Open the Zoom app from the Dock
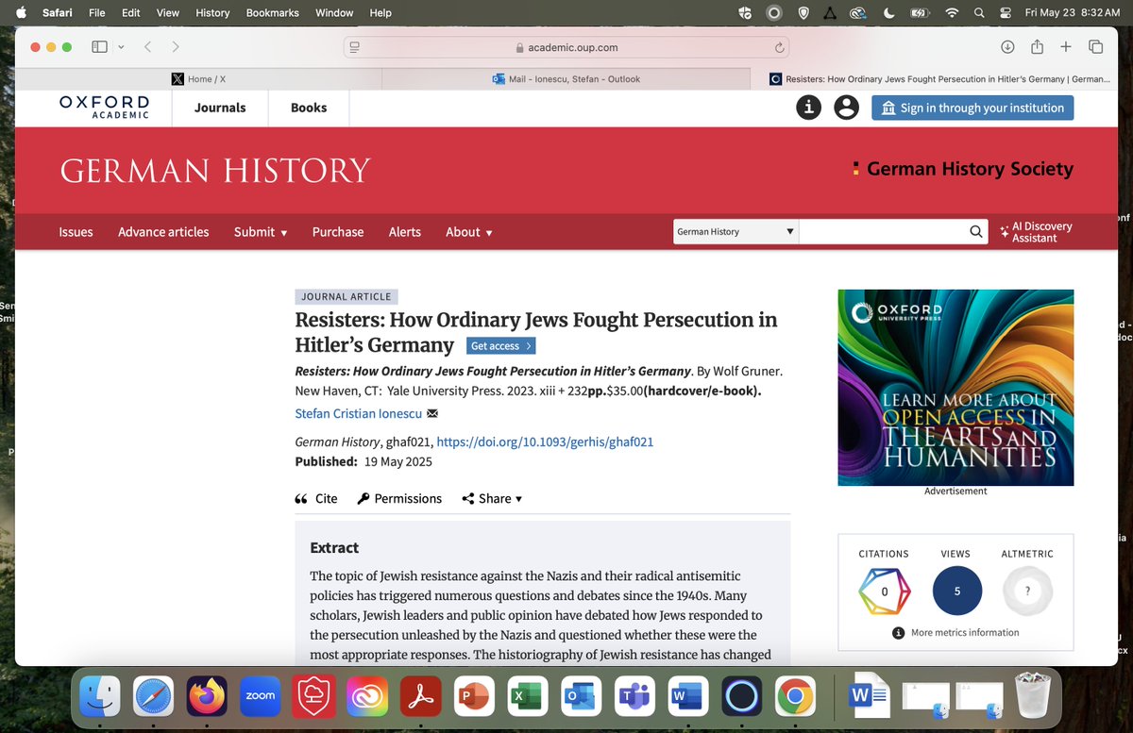1133x733 pixels. point(260,696)
